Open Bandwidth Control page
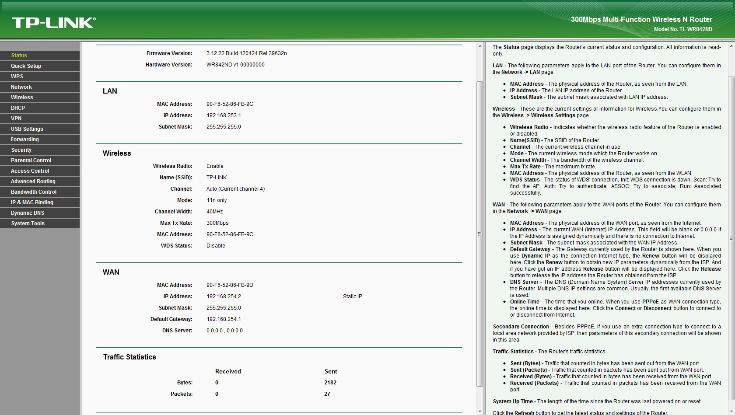The width and height of the screenshot is (735, 415). pos(40,192)
